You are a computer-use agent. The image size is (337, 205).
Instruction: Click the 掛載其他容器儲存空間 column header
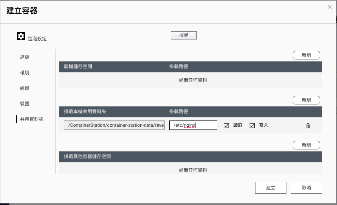[x=87, y=156]
